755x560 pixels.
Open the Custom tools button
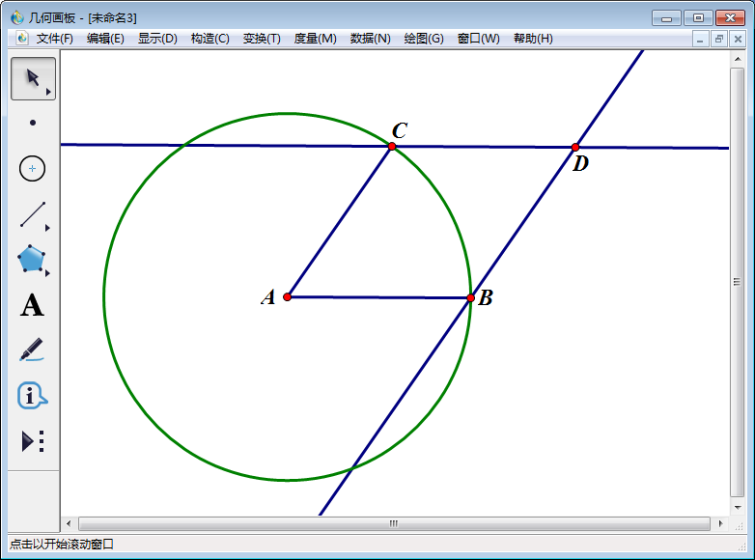tap(33, 441)
